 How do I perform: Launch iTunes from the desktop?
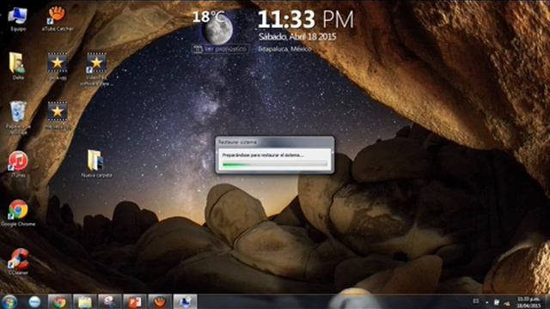click(x=18, y=163)
